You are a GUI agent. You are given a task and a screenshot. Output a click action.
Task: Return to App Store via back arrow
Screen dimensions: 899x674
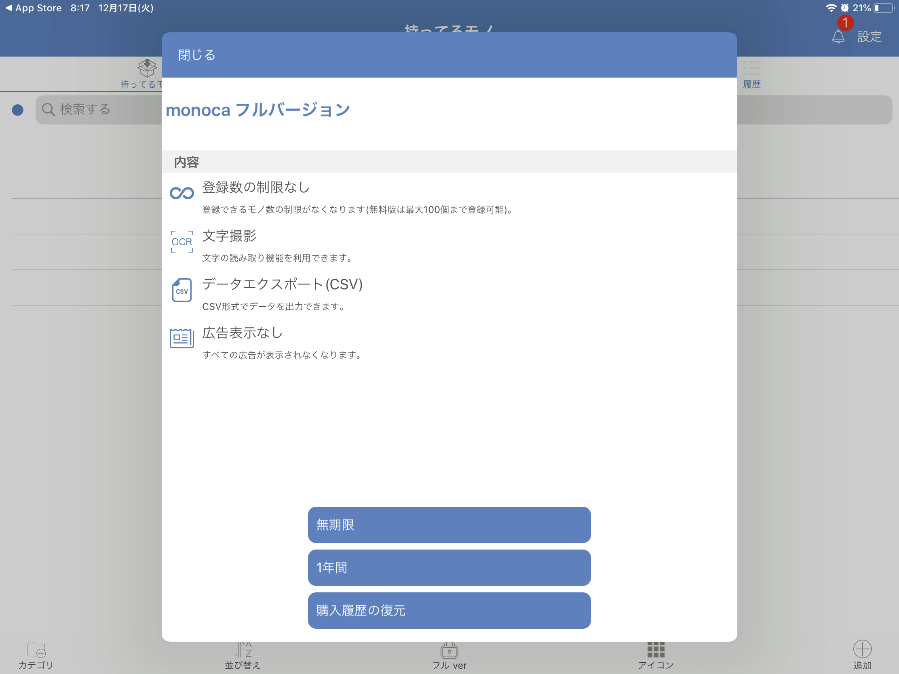[x=33, y=8]
